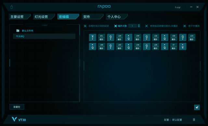Select the 牛头WQ macro in the list
This screenshot has height=126, width=208.
coord(44,36)
